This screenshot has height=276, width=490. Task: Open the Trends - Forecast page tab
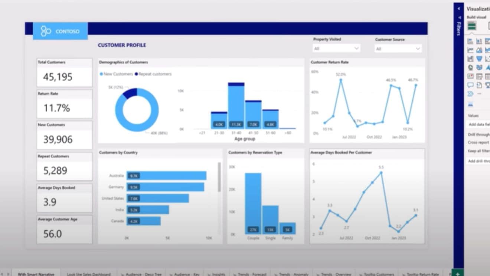pyautogui.click(x=249, y=274)
